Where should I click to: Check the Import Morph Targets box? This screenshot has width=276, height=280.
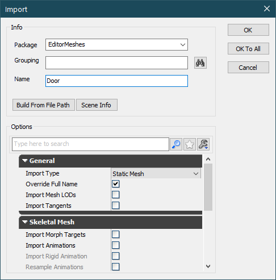[115, 235]
